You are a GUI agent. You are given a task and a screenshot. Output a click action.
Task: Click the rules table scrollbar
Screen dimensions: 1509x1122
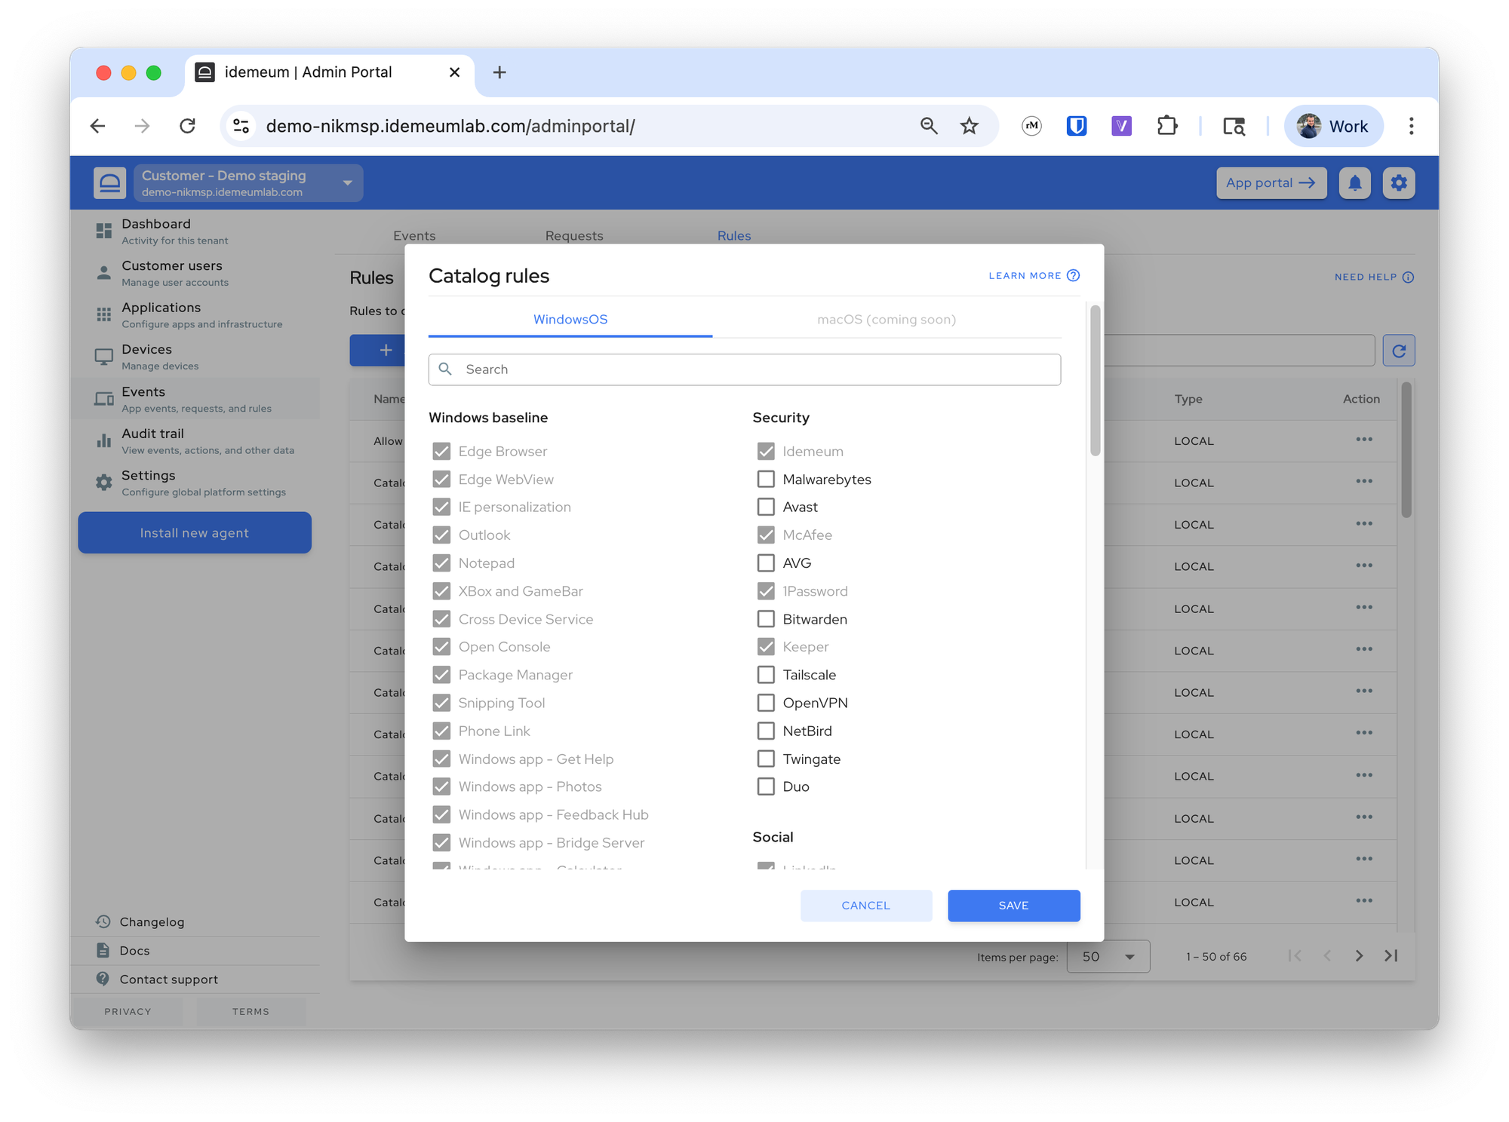(x=1406, y=451)
